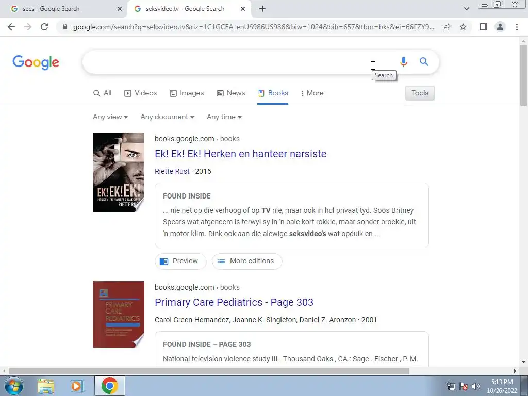Viewport: 528px width, 396px height.
Task: Click the More editions button
Action: pyautogui.click(x=247, y=261)
